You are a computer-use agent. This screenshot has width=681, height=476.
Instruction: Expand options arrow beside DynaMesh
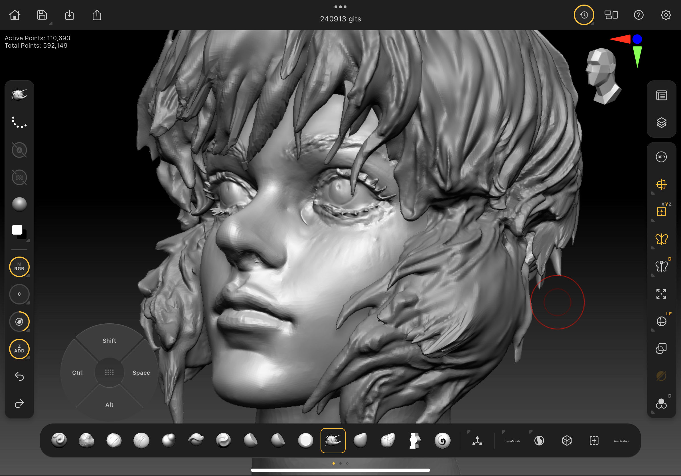[503, 432]
